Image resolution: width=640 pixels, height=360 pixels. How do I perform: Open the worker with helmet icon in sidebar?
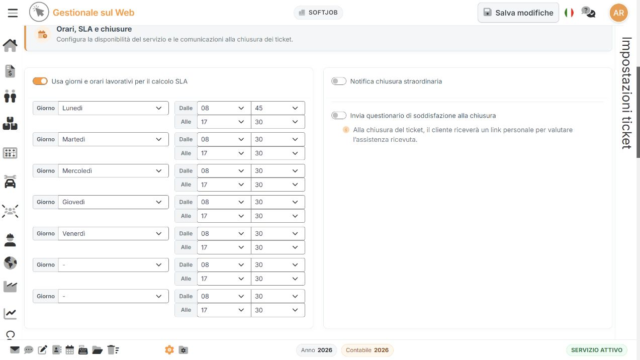coord(10,240)
